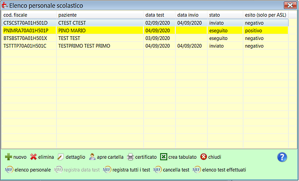Click the chiudi label
The image size is (299, 181).
[x=214, y=157]
